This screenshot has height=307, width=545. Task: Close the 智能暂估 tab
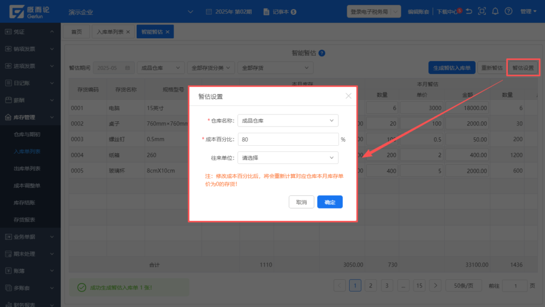167,32
